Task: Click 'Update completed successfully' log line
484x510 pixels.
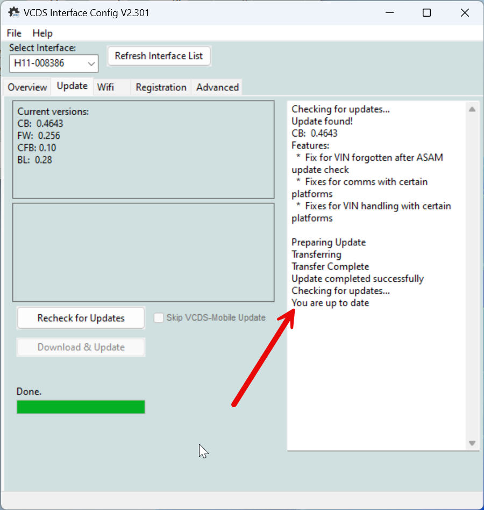Action: point(358,279)
